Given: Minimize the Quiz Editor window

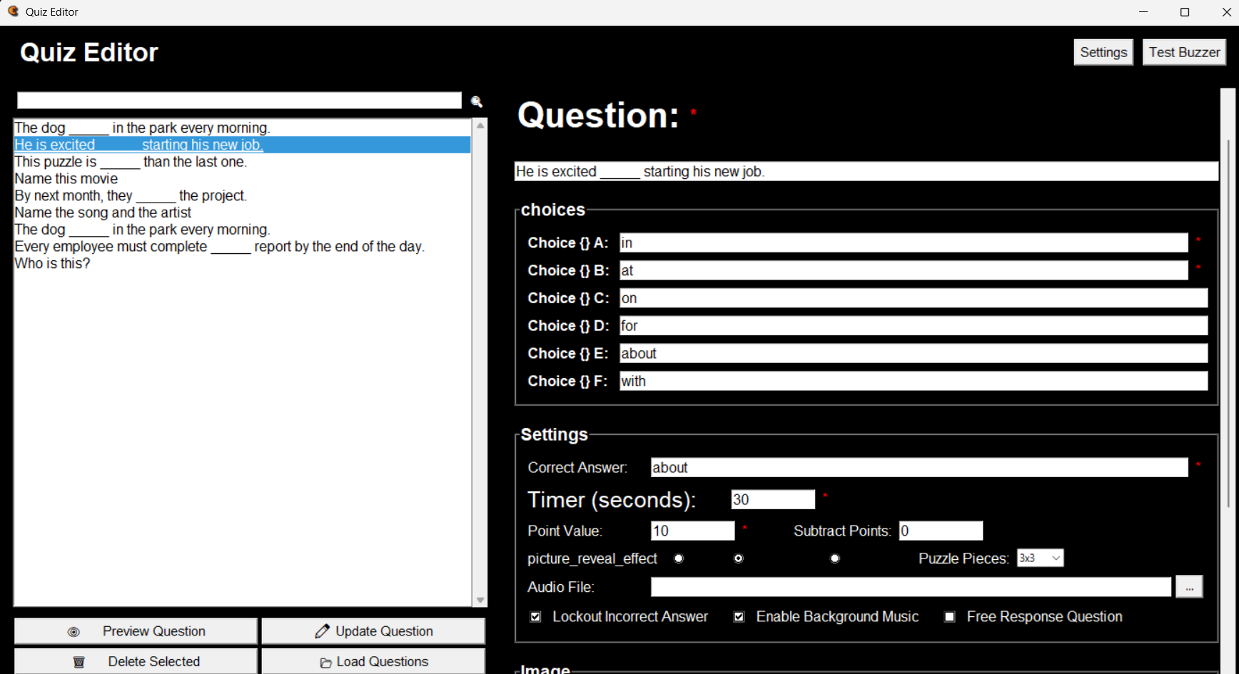Looking at the screenshot, I should [x=1143, y=12].
